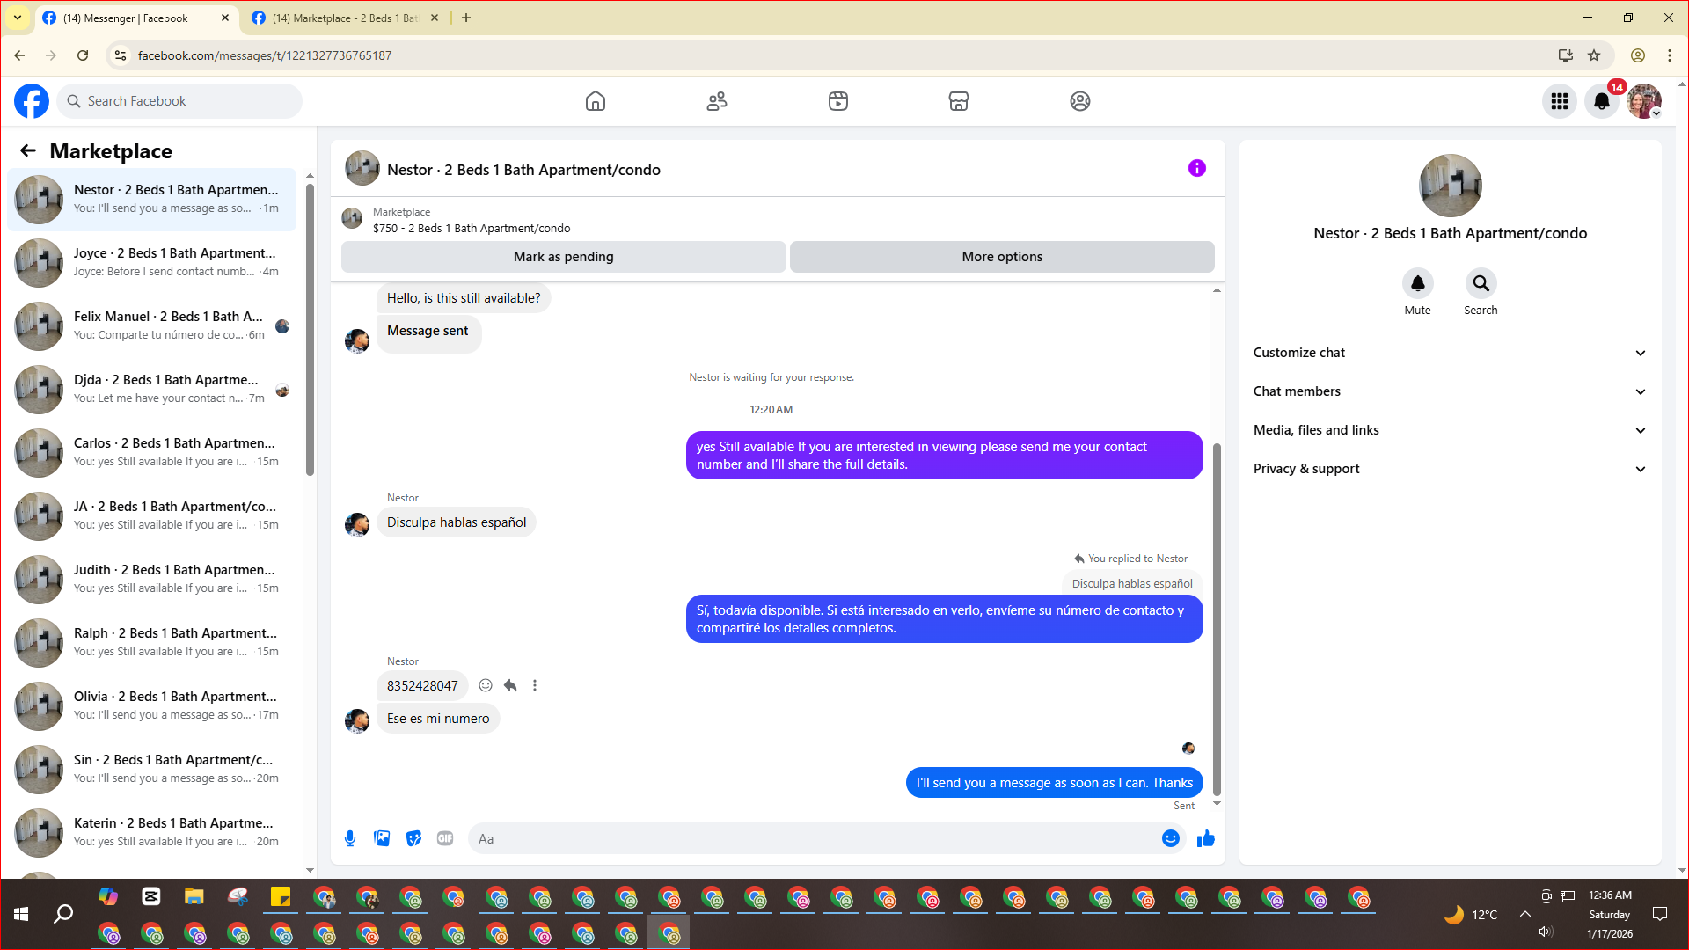Open the GIF picker icon
Screen dimensions: 1689x950
(445, 838)
